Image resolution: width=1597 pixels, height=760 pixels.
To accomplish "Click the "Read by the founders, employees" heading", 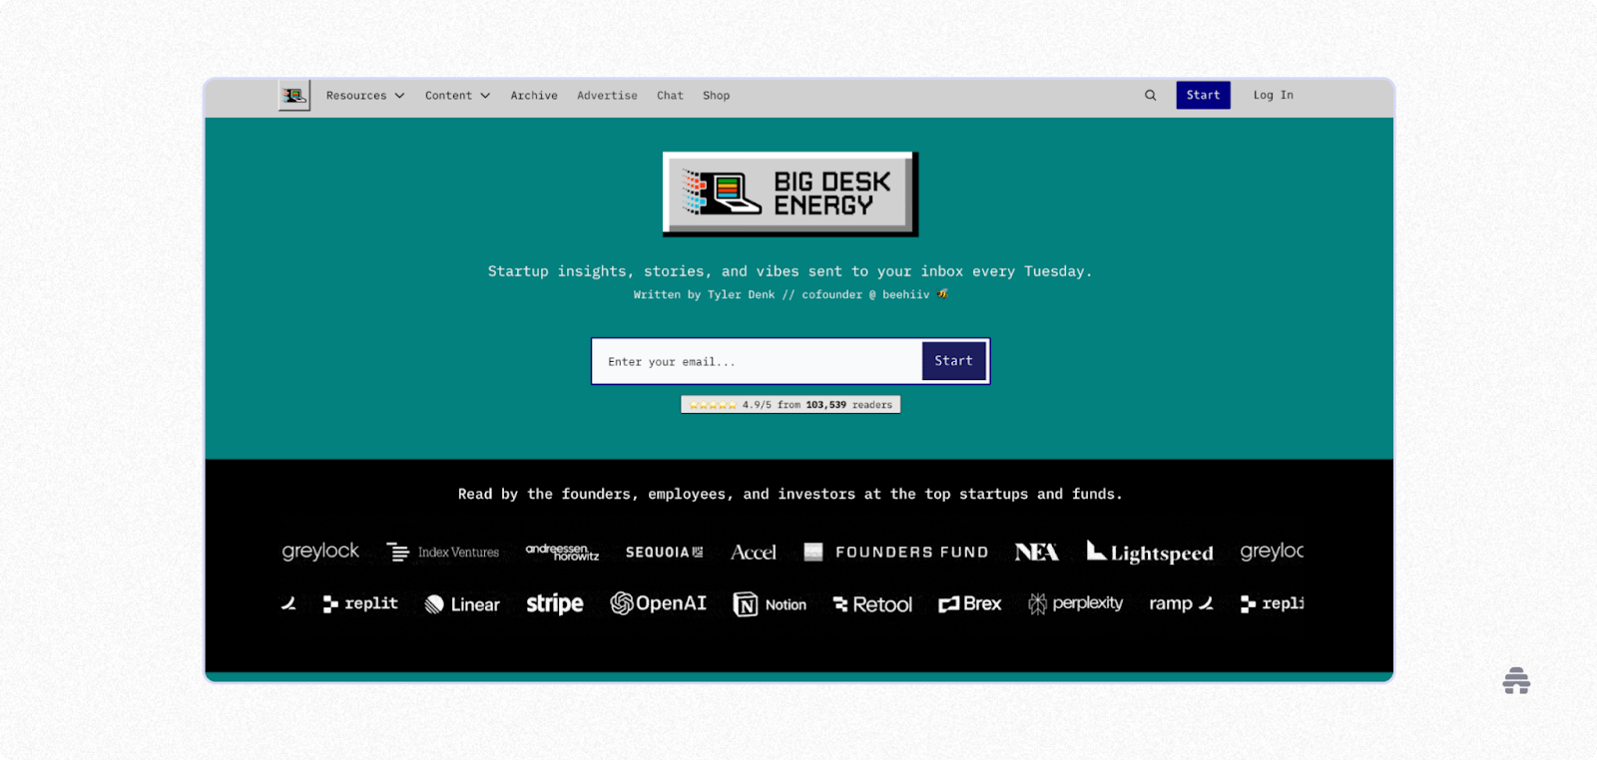I will 790,494.
